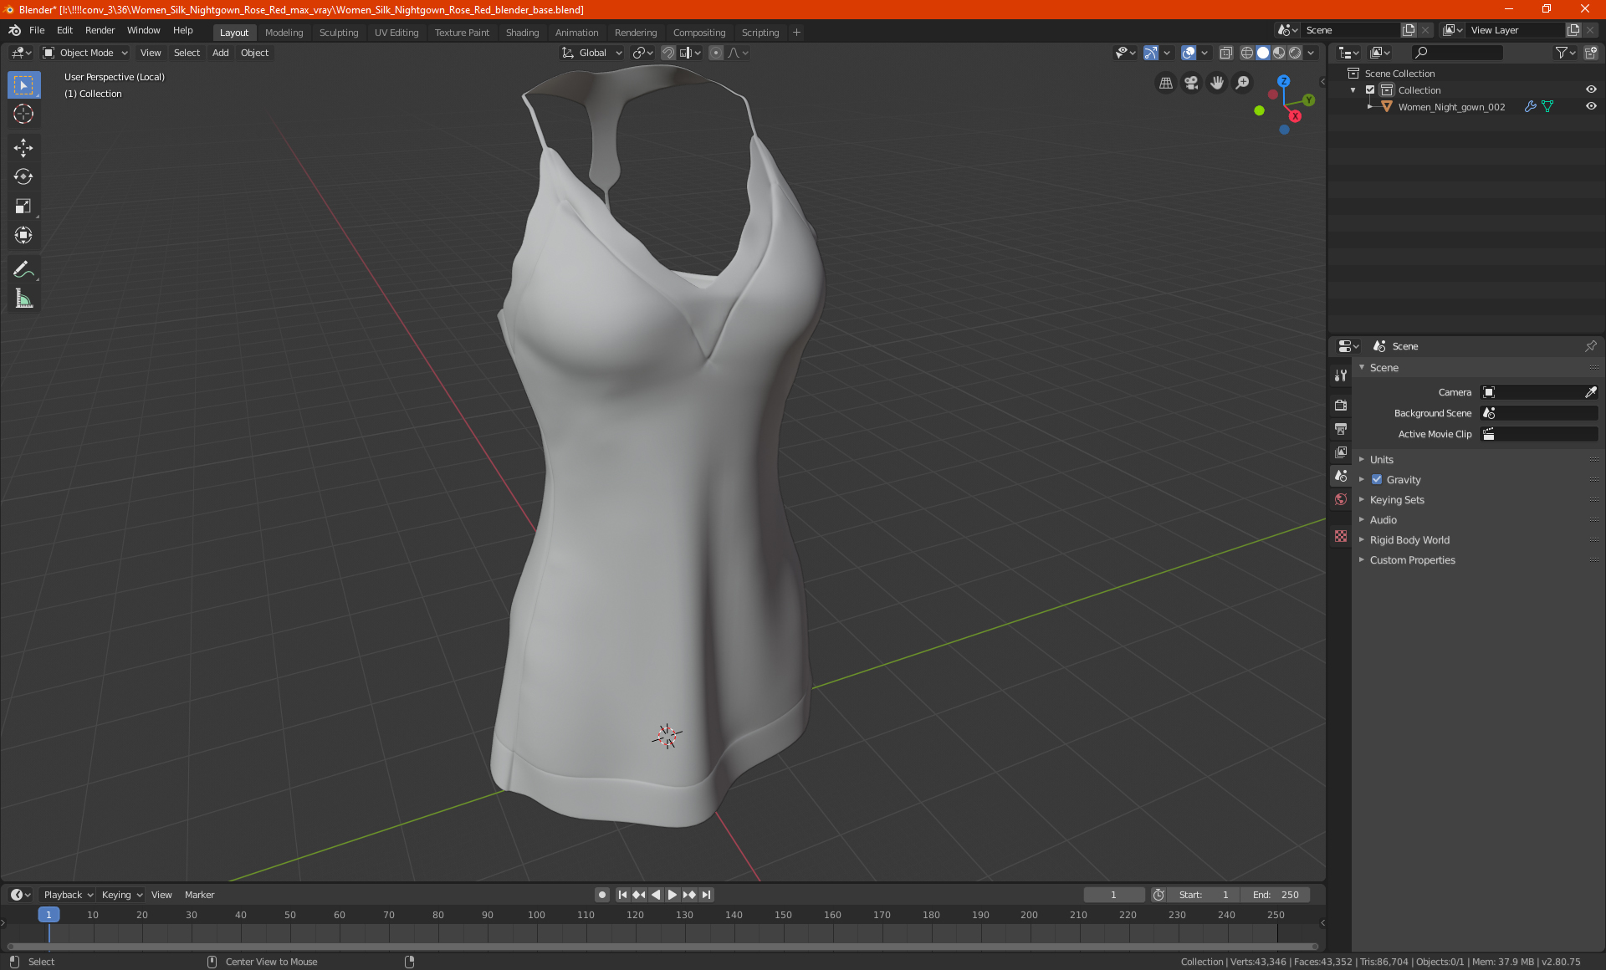Choose the Measure tool
Viewport: 1606px width, 970px height.
23,299
